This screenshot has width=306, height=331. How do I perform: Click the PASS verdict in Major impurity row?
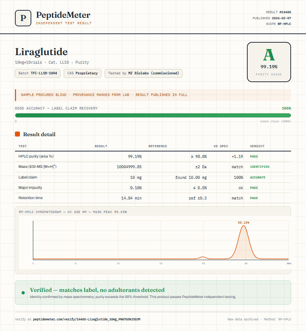tap(254, 188)
